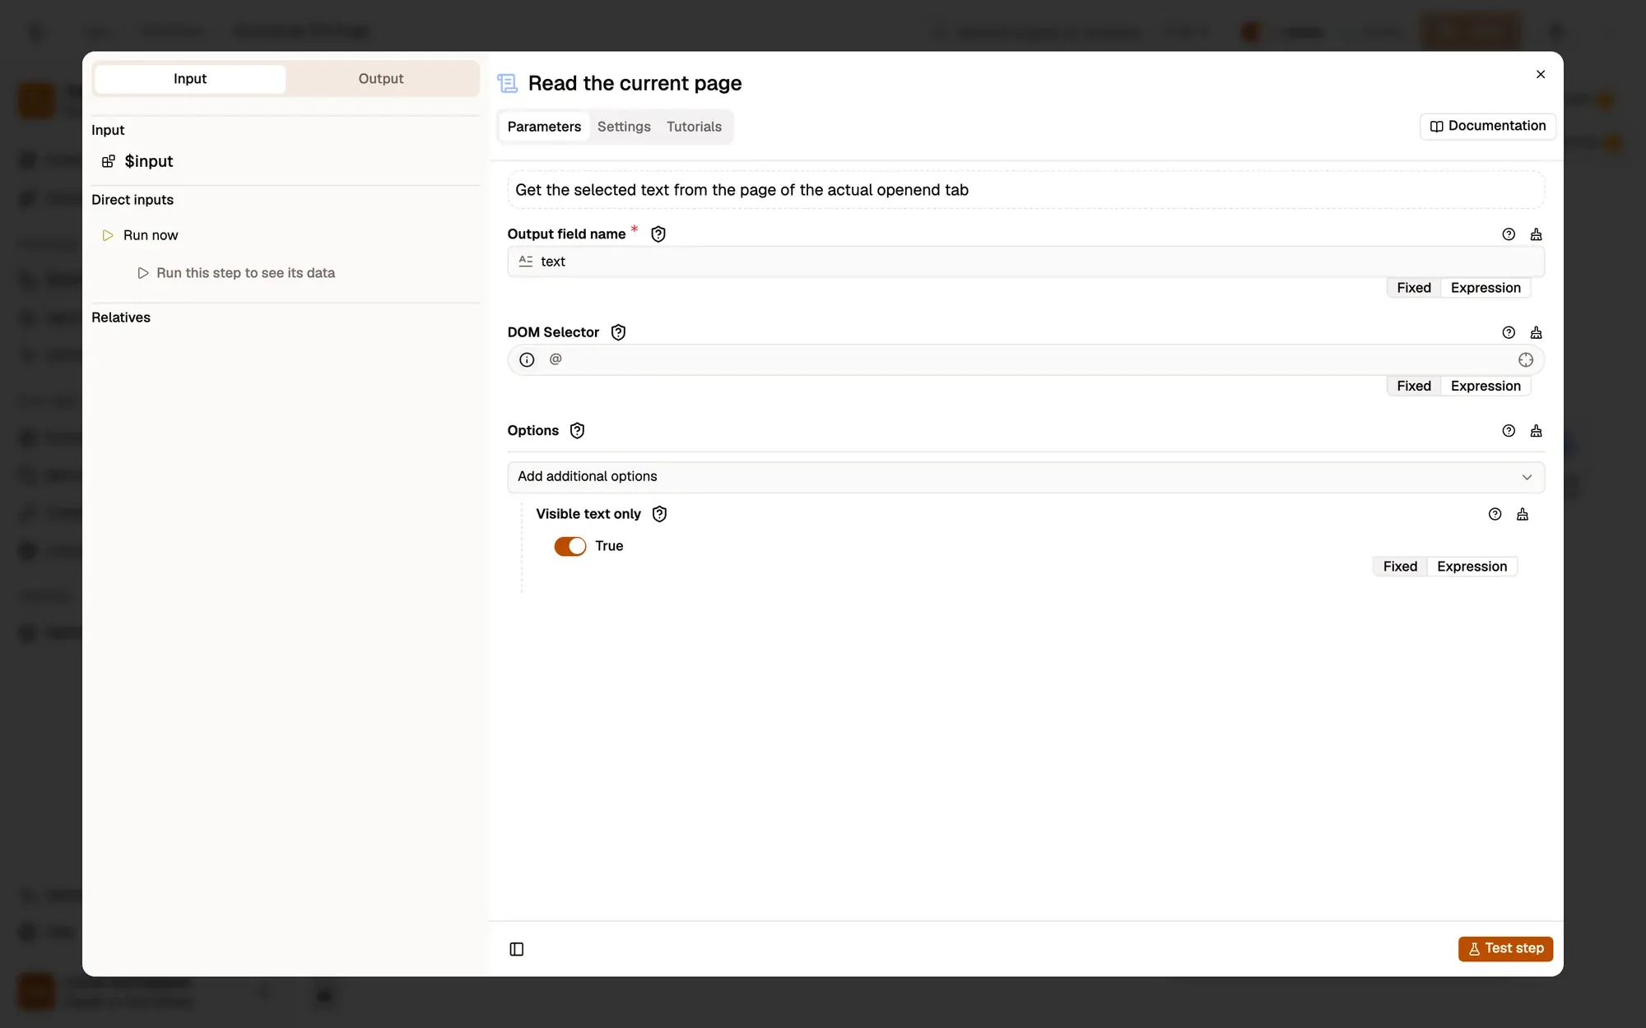Close the Read the current page dialog
The image size is (1646, 1028).
point(1541,74)
